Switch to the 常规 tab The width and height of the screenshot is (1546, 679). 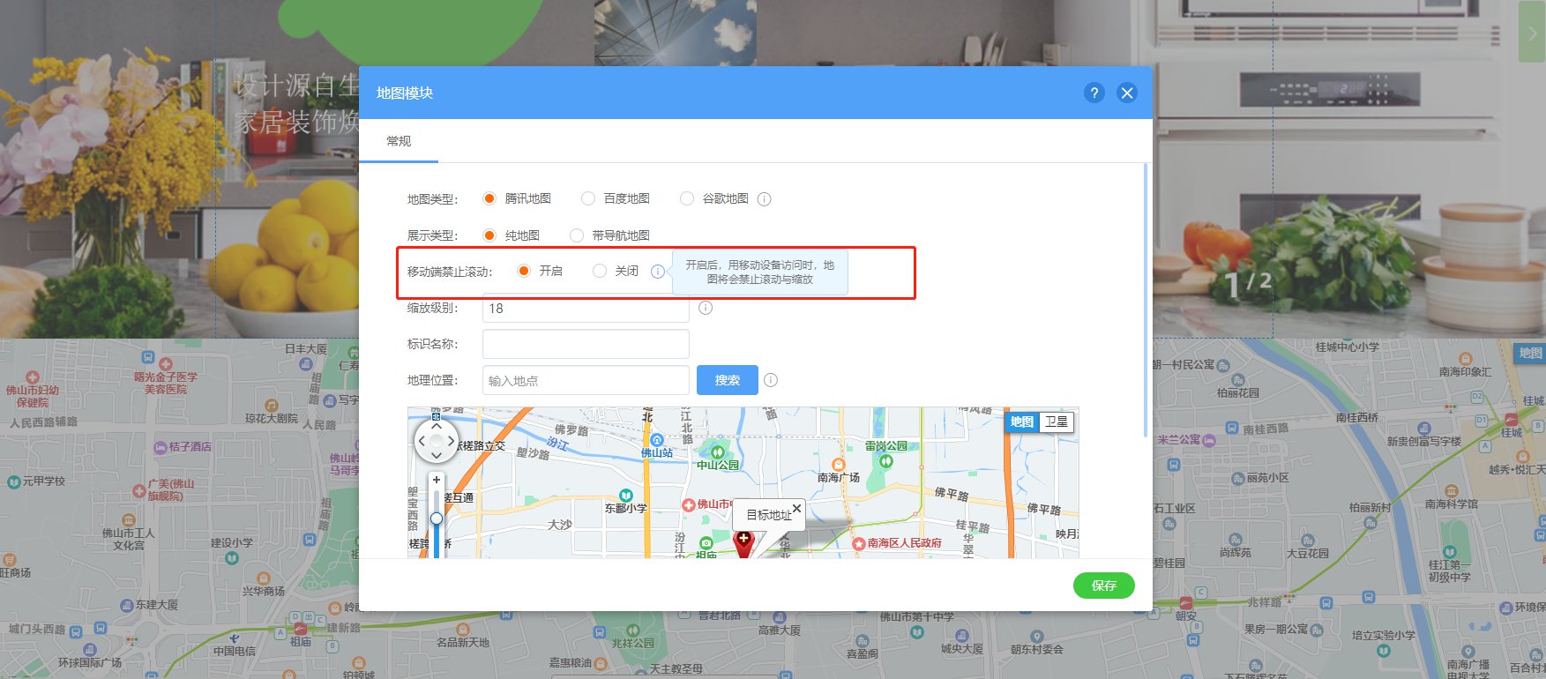click(399, 141)
